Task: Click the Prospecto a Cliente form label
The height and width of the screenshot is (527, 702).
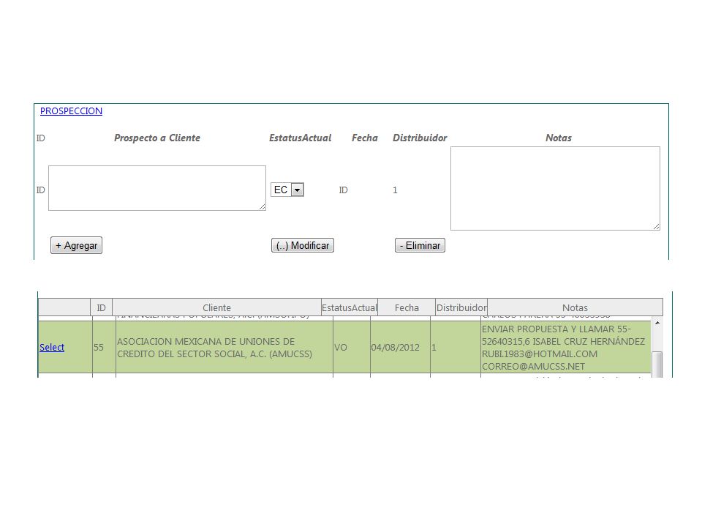Action: tap(157, 138)
